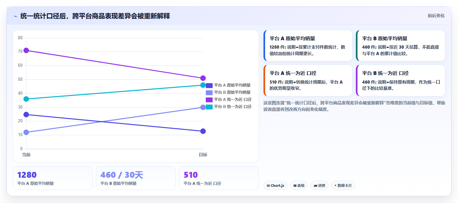Select the 数据卡片 chip

click(x=343, y=185)
